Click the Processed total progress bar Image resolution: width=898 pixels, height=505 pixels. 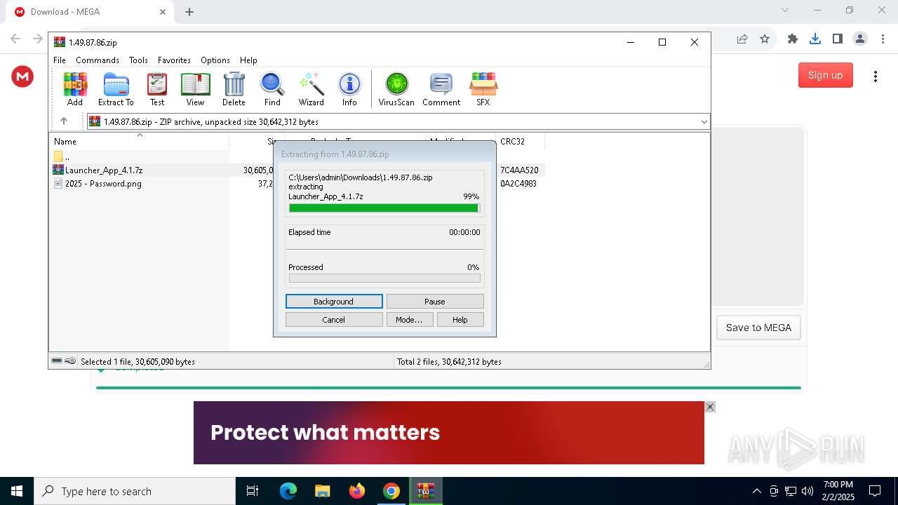pyautogui.click(x=384, y=278)
